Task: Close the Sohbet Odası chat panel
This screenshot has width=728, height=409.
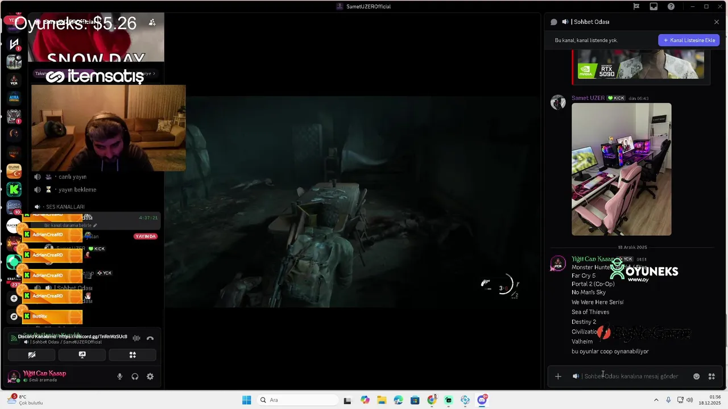Action: pos(717,22)
